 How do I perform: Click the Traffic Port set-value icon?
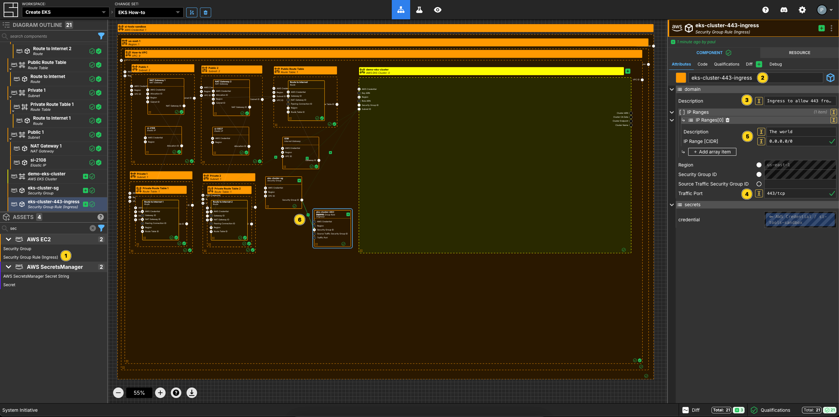coord(759,193)
